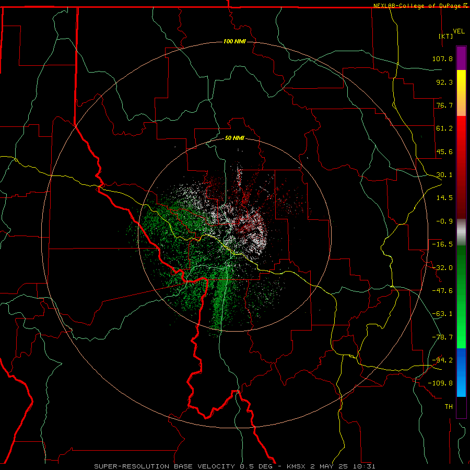Screen dimensions: 470x470
Task: Click the -16.5 velocity scale value
Action: coord(442,244)
